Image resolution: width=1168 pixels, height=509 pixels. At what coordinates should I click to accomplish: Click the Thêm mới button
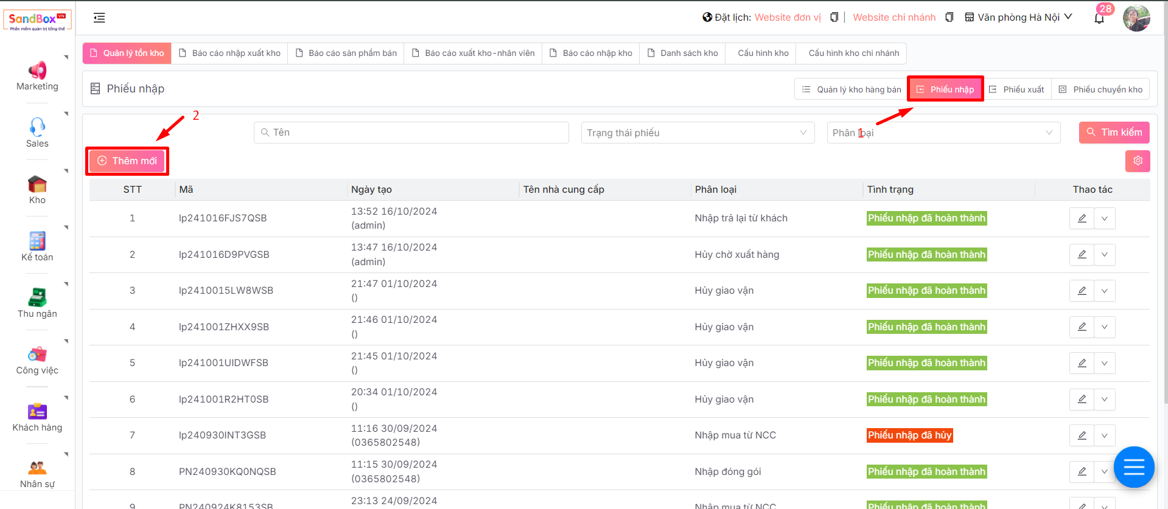click(x=127, y=161)
